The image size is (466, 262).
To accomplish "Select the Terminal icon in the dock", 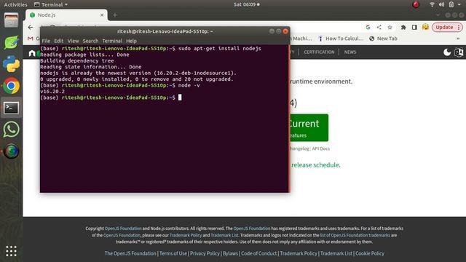I will pyautogui.click(x=11, y=108).
